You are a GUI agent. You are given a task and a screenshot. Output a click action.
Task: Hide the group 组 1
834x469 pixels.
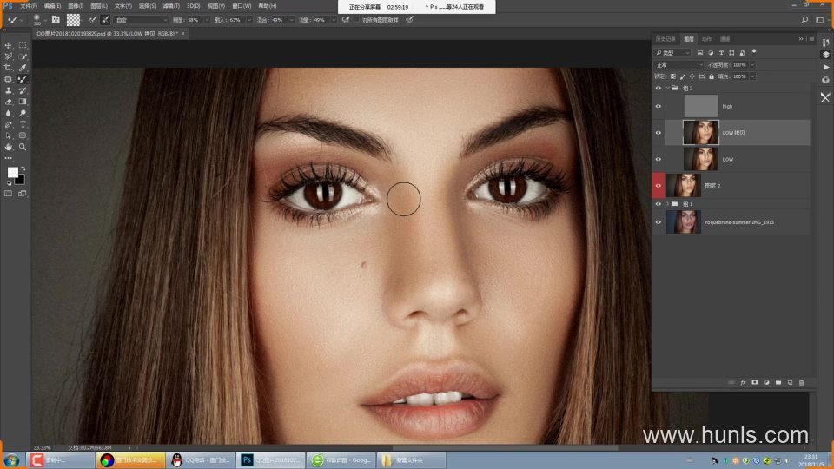659,204
